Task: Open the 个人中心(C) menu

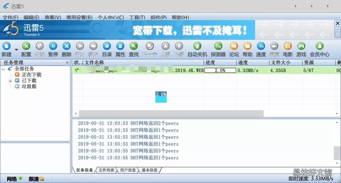Action: 111,17
